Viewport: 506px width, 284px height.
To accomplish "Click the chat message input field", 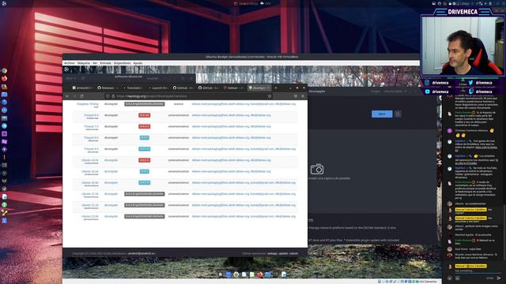I will coord(478,271).
